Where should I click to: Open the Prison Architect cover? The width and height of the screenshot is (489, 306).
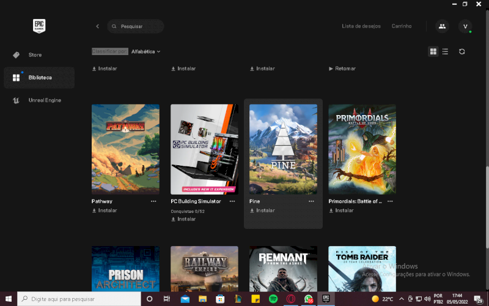coord(125,269)
